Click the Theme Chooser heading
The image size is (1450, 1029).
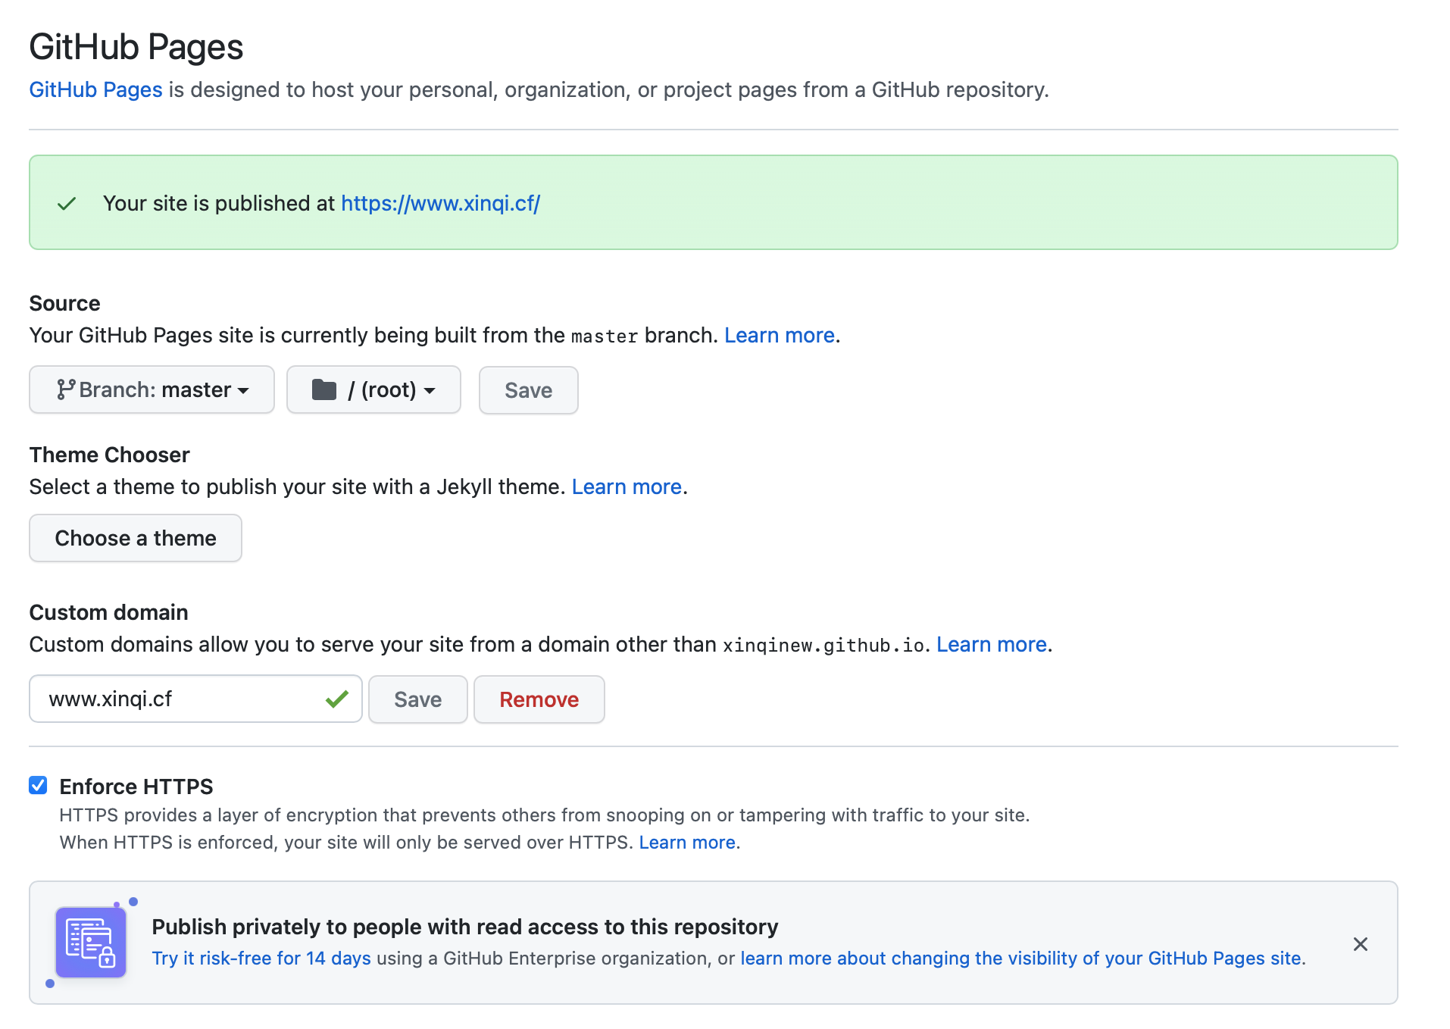click(x=109, y=455)
